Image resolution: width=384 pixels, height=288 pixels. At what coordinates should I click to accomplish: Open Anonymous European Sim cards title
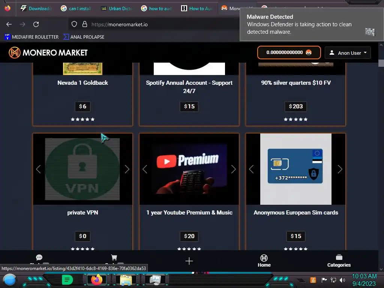click(296, 213)
